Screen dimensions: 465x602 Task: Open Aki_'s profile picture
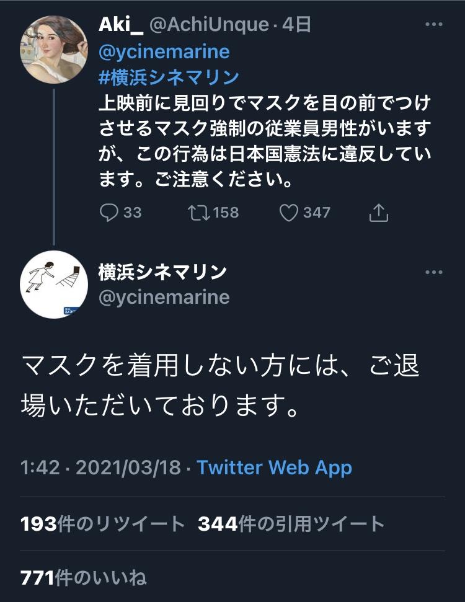[x=54, y=50]
